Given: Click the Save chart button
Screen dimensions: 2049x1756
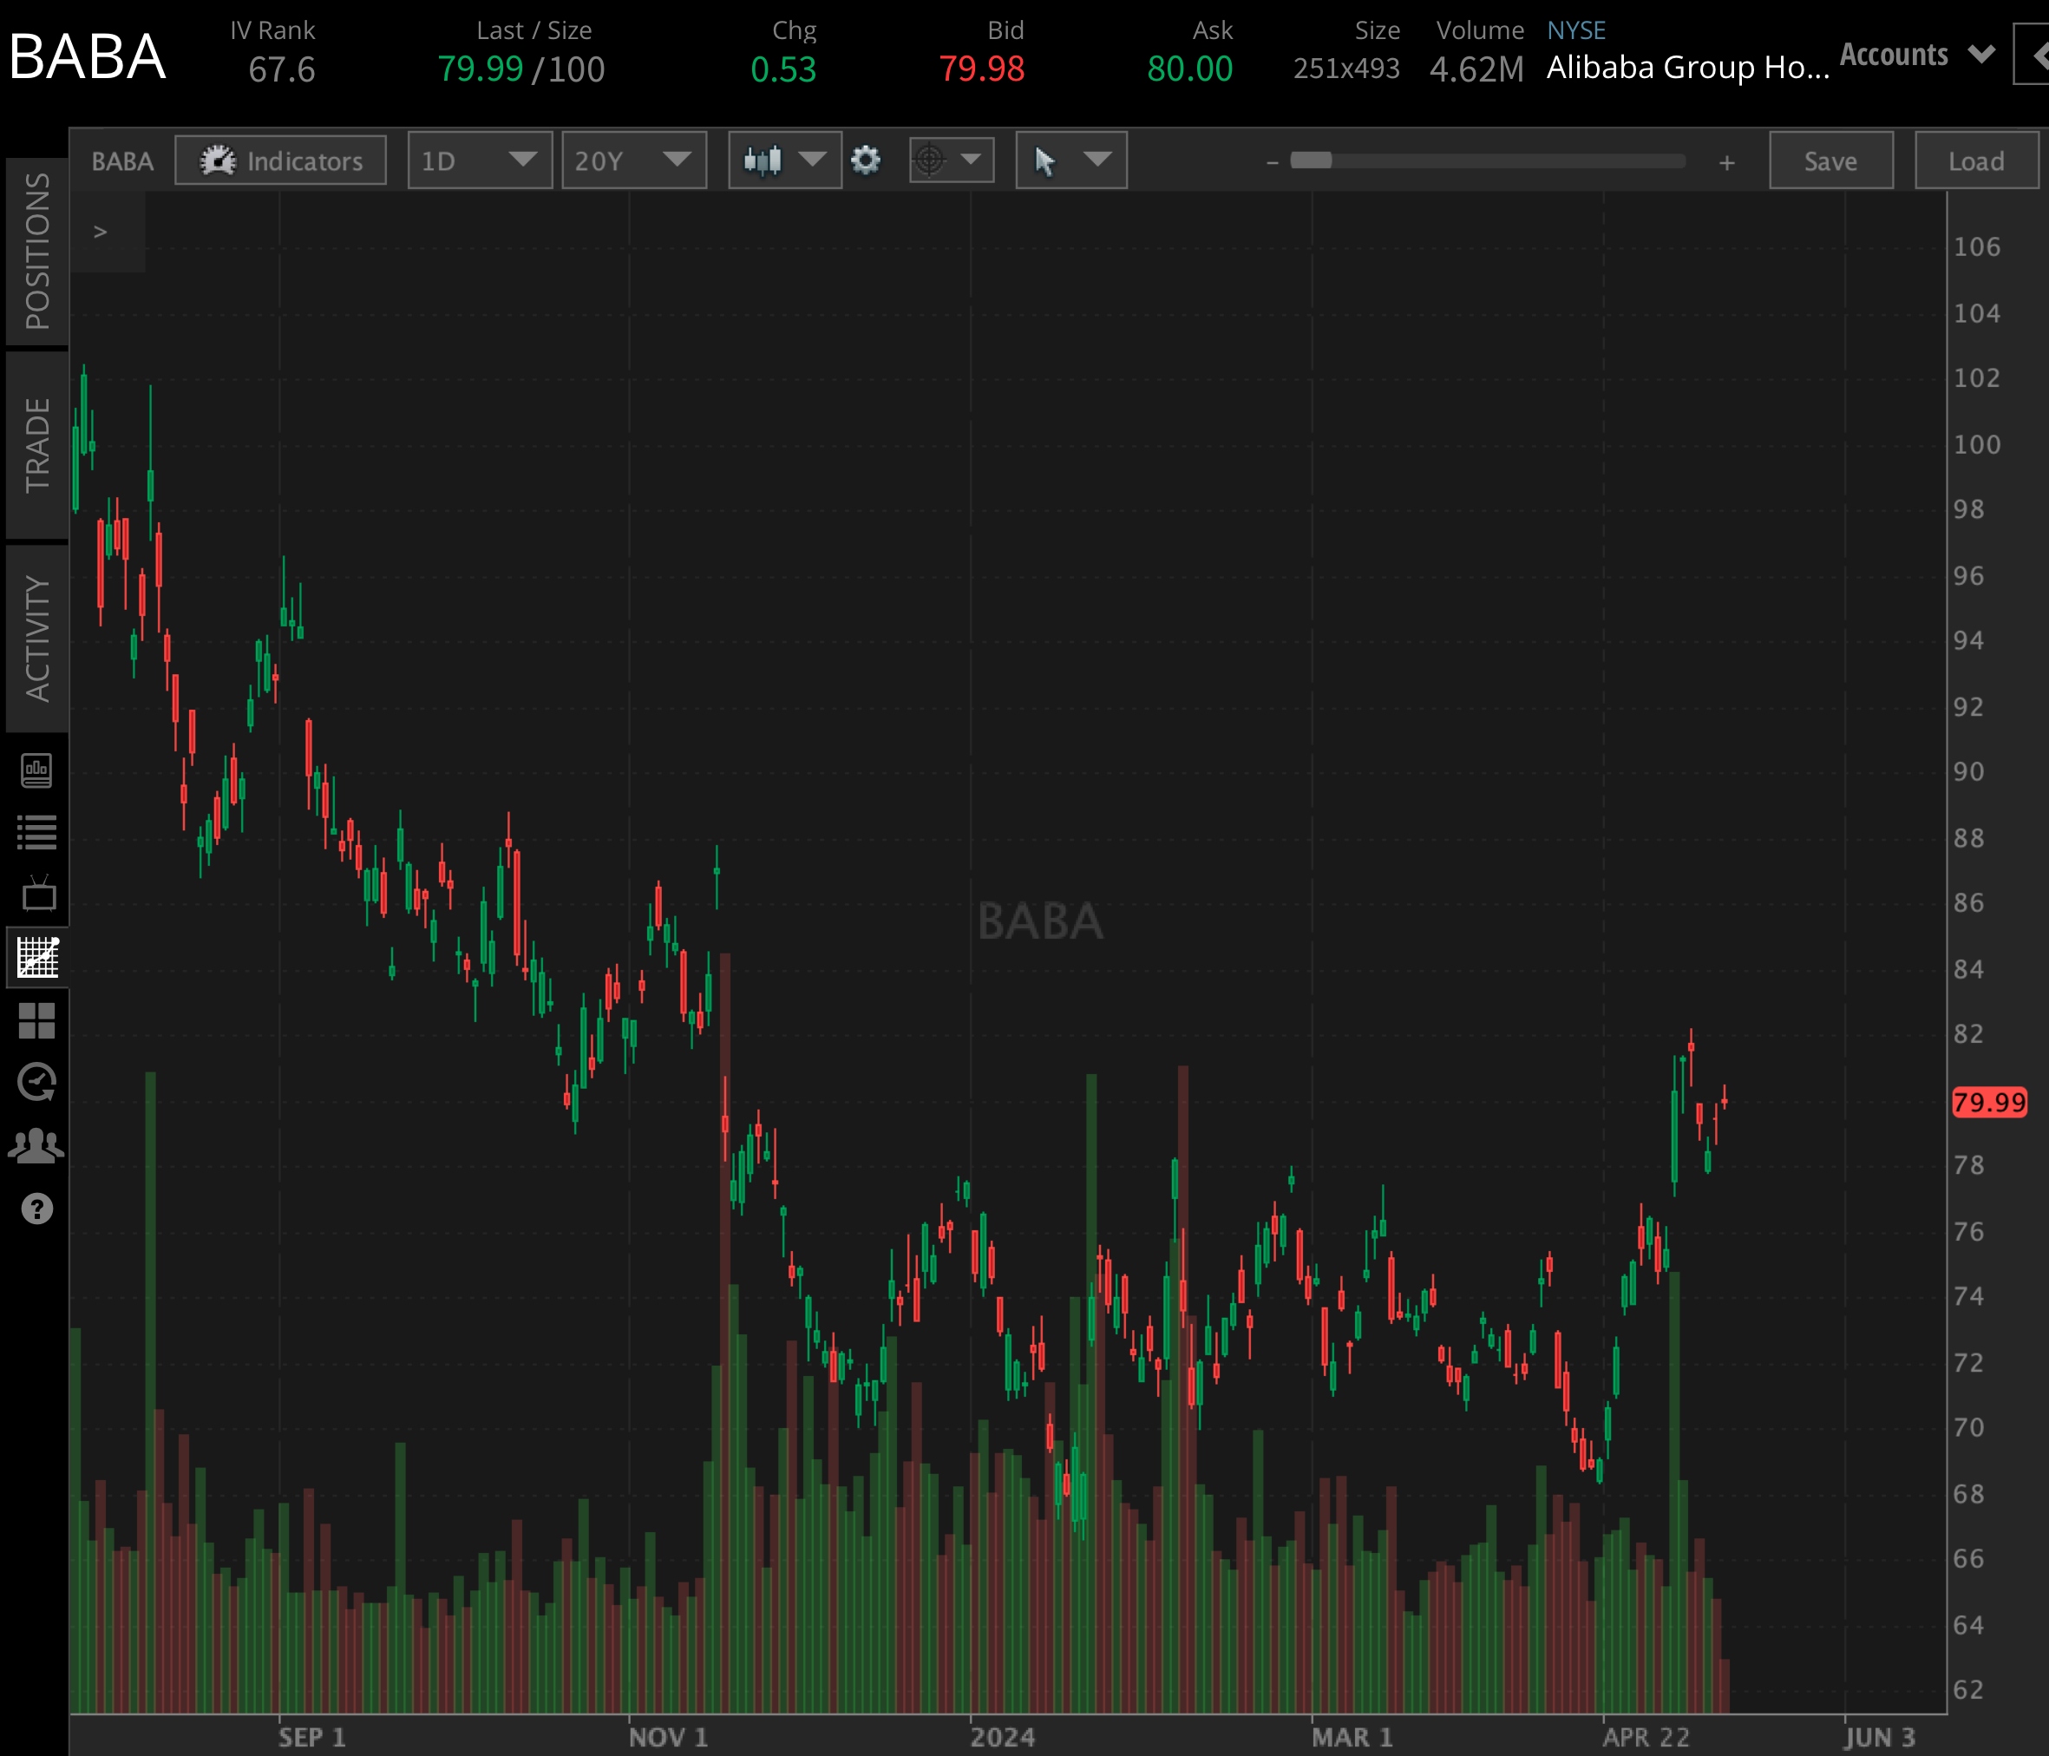Looking at the screenshot, I should tap(1830, 161).
